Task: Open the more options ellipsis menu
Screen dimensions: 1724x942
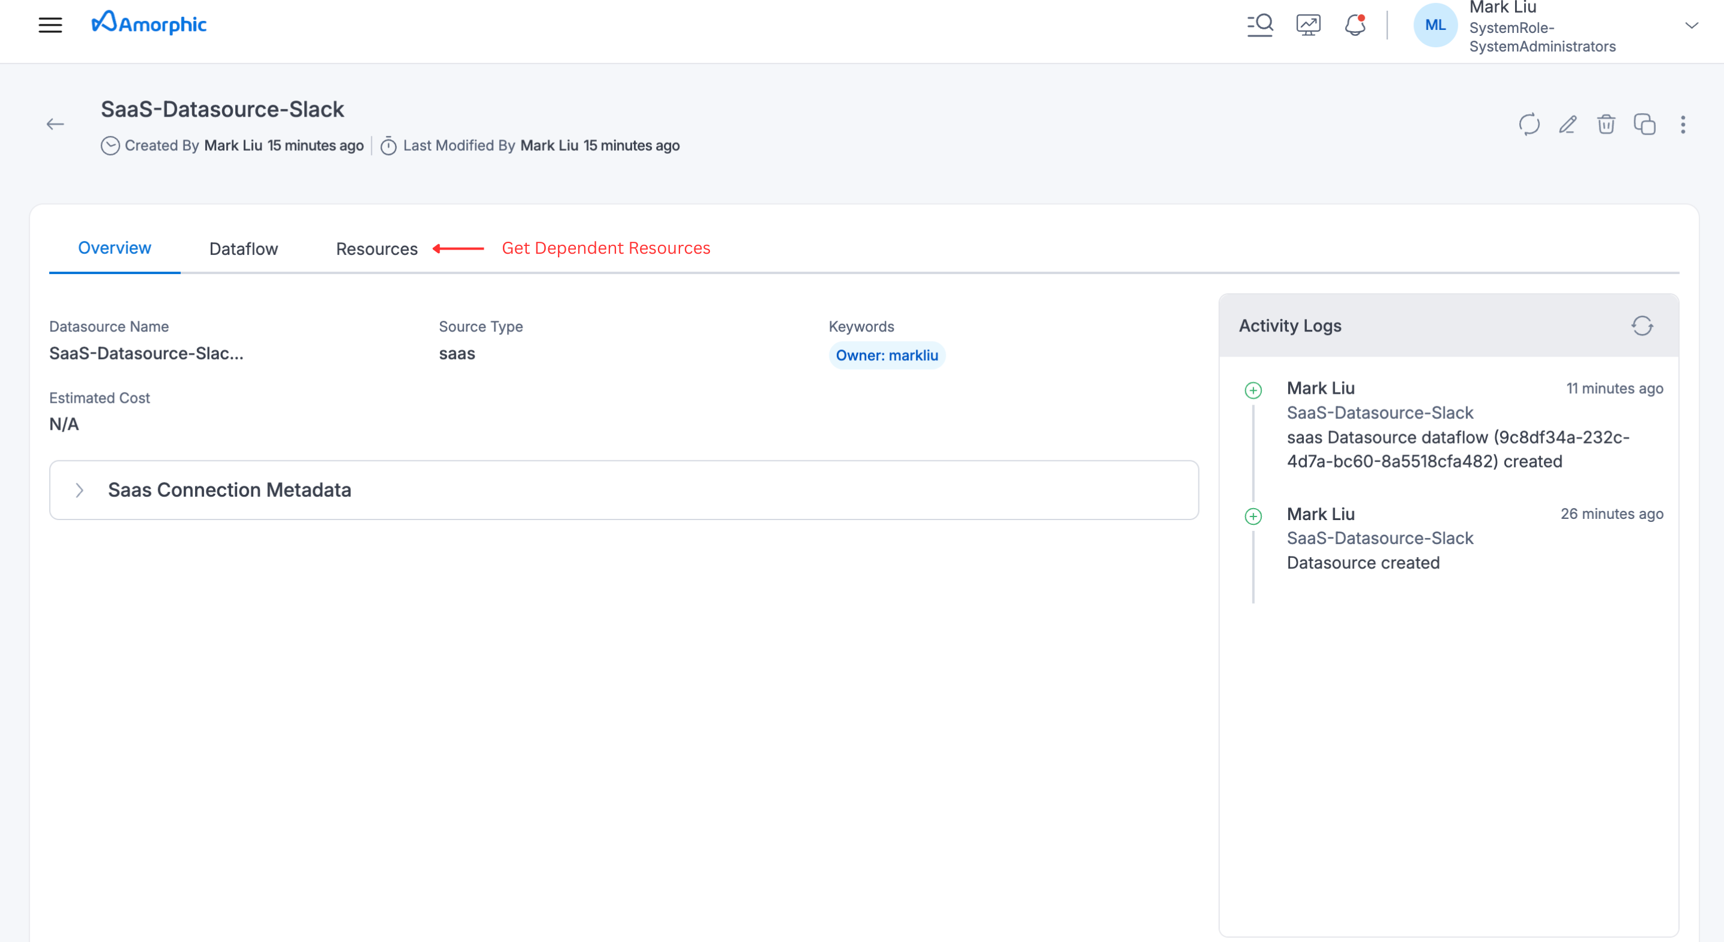Action: pyautogui.click(x=1683, y=125)
